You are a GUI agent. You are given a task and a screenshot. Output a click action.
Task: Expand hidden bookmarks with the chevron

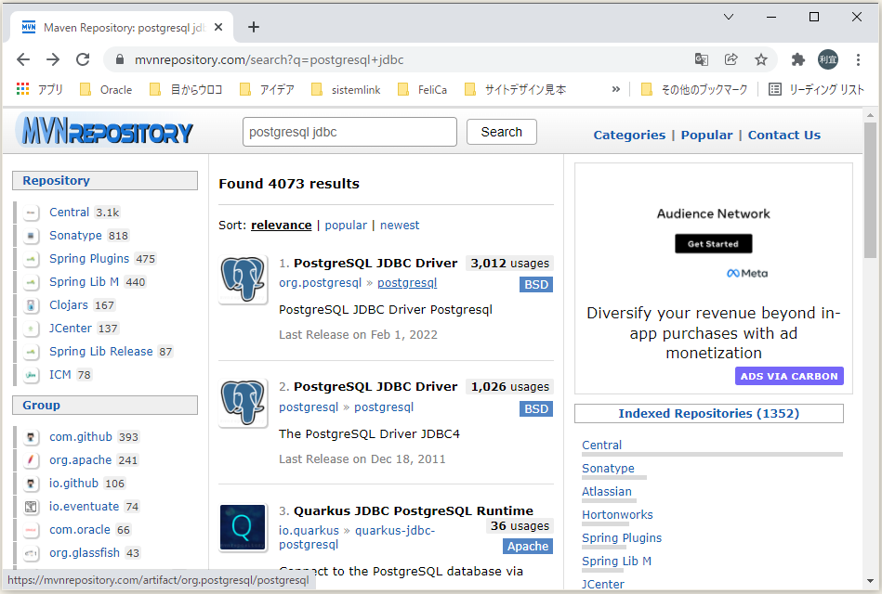(x=612, y=89)
